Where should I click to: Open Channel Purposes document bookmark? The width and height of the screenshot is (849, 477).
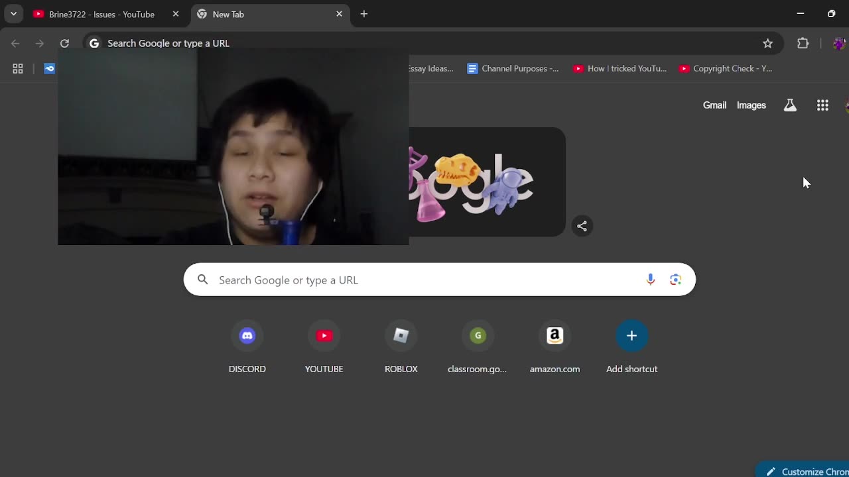point(513,68)
